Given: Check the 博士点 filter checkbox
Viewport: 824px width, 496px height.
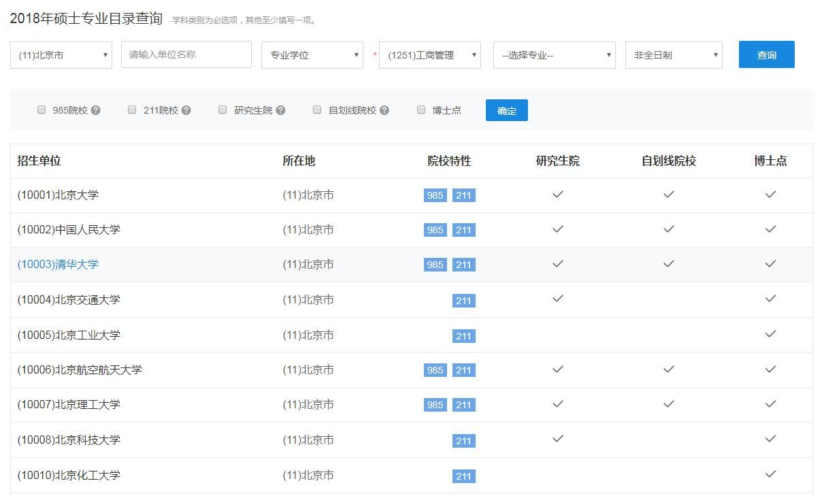Looking at the screenshot, I should coord(421,110).
